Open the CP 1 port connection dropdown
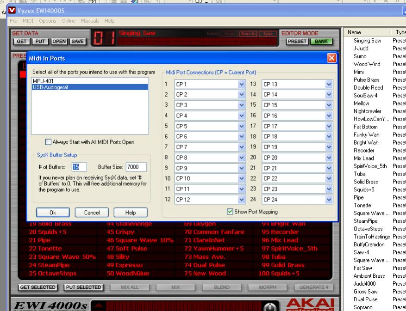The width and height of the screenshot is (406, 311). (x=241, y=84)
